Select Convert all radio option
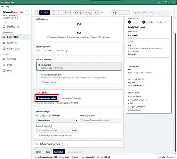This screenshot has width=177, height=159. (39, 65)
